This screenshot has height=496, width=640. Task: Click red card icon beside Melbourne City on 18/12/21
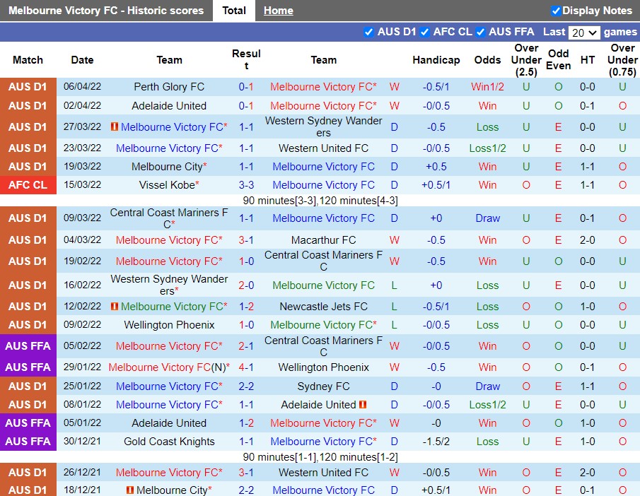click(x=129, y=490)
